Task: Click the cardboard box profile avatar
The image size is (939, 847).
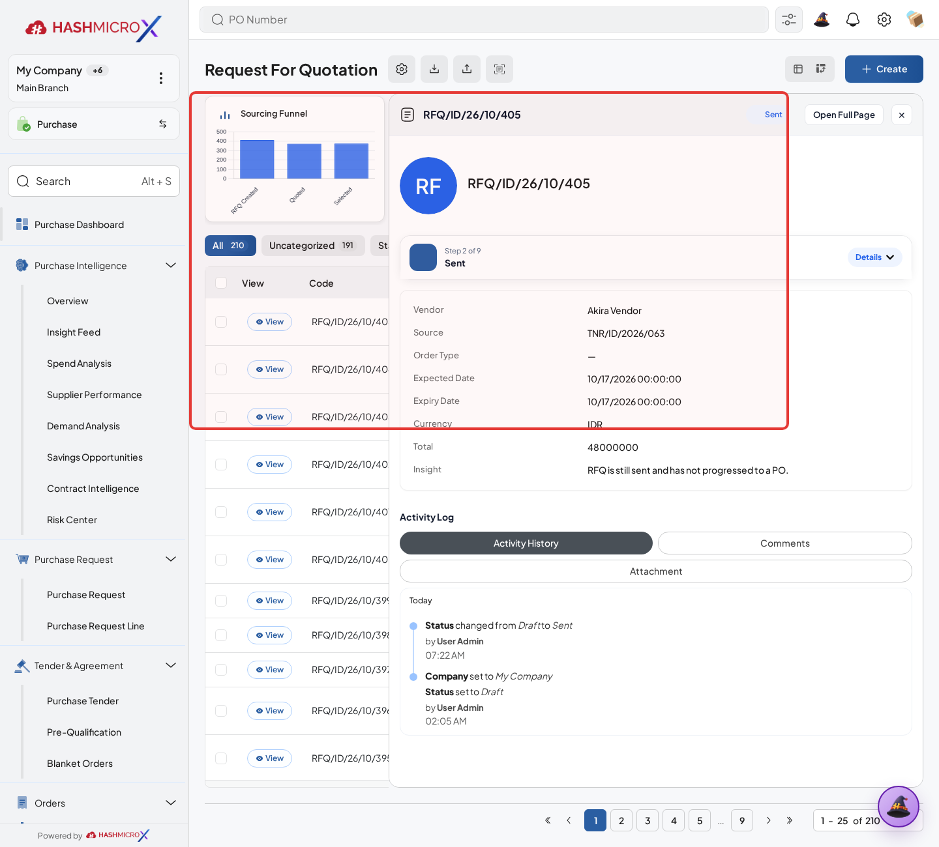Action: click(x=915, y=20)
